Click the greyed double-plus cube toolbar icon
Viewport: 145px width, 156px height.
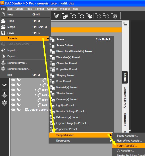coord(106,16)
